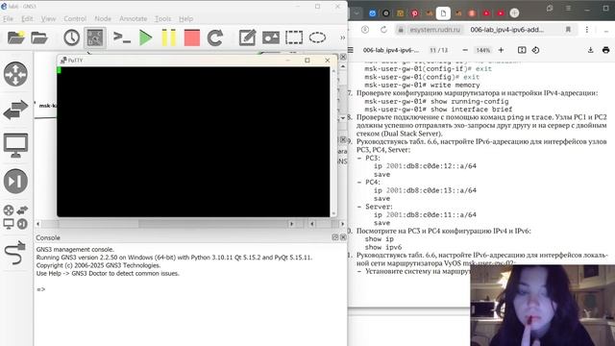Screen dimensions: 615x346
Task: Browse routers in GNS3 device sidebar
Action: pos(15,74)
